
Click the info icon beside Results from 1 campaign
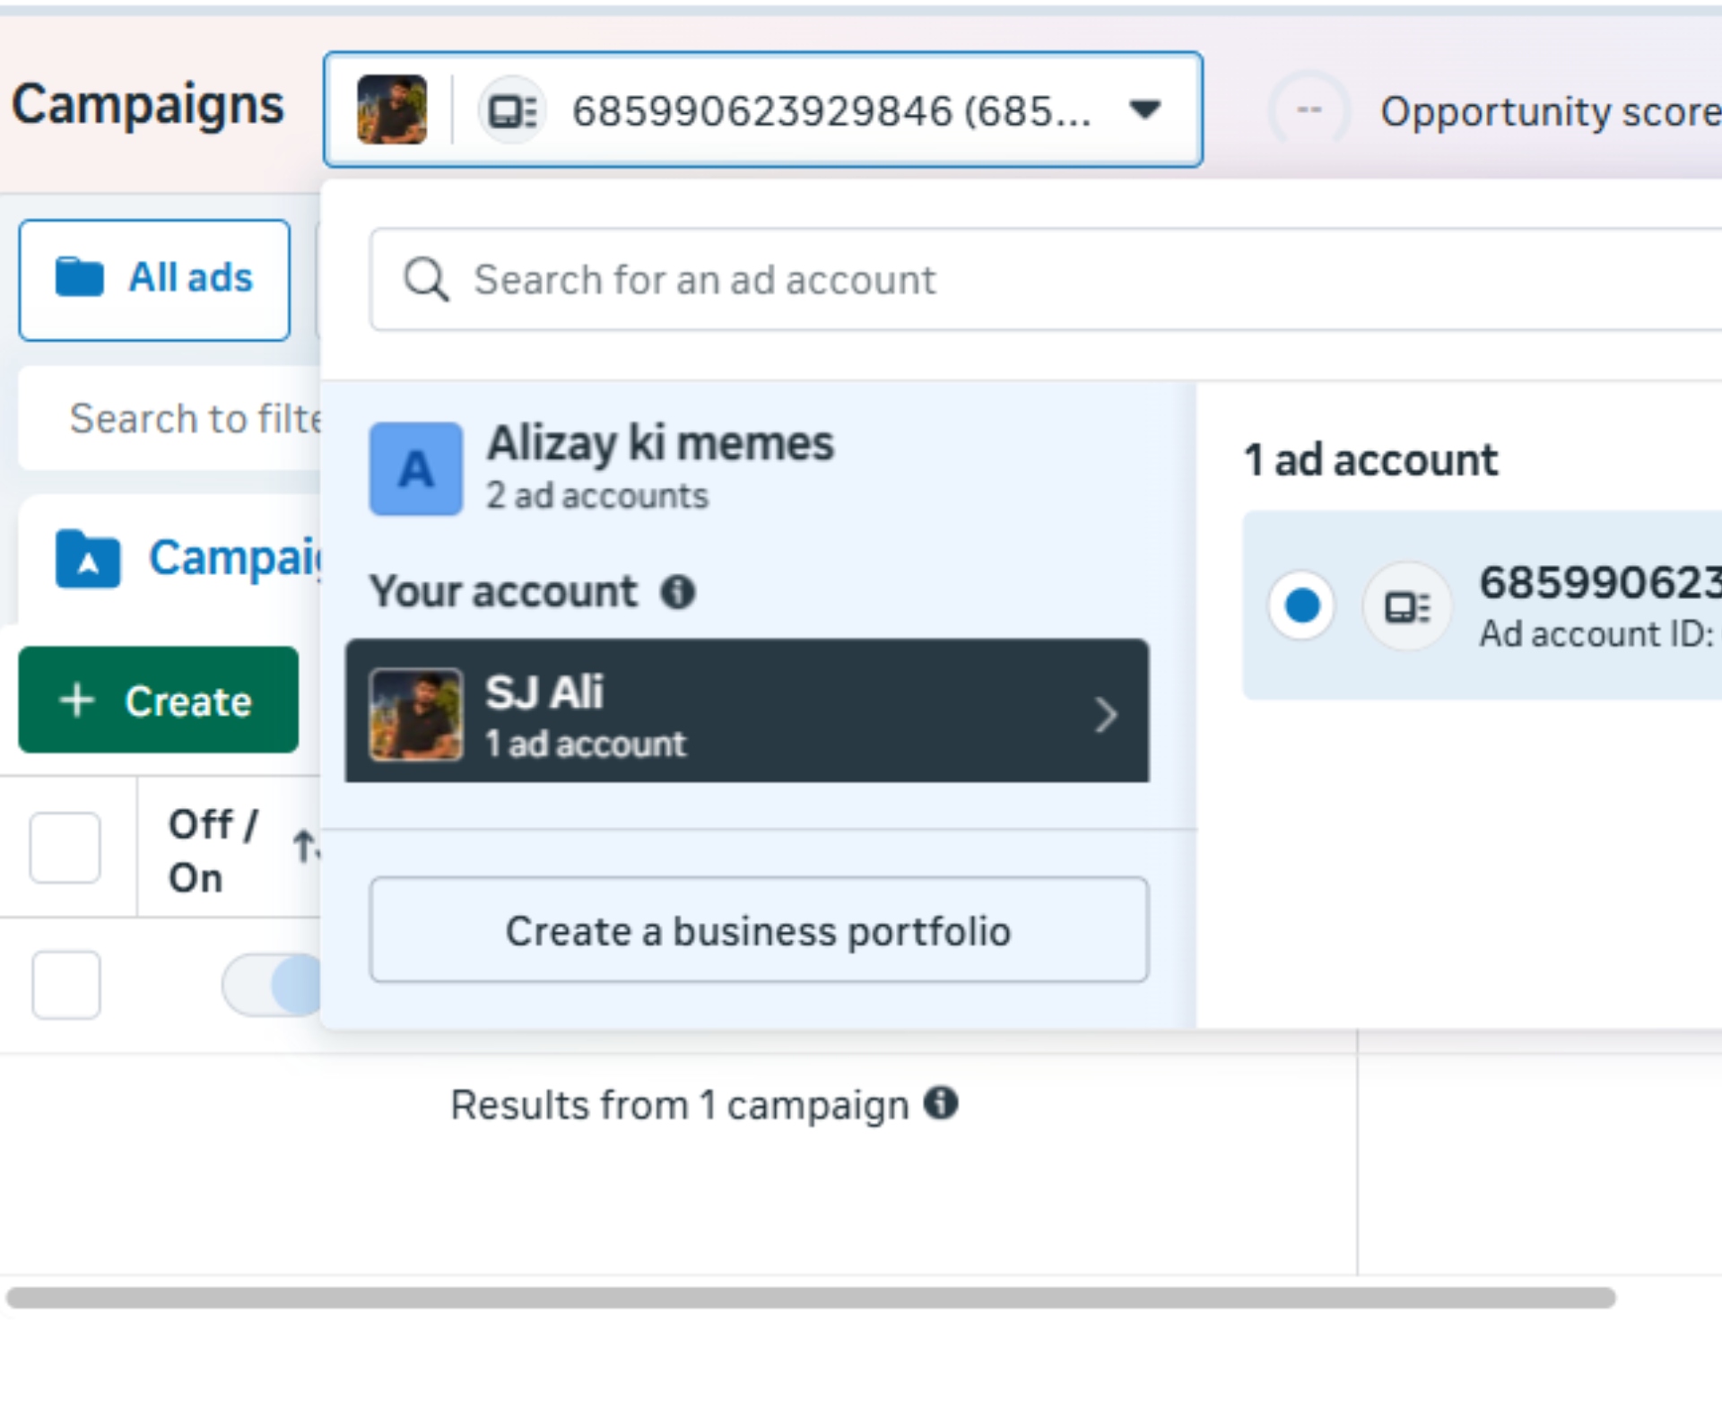point(941,1102)
